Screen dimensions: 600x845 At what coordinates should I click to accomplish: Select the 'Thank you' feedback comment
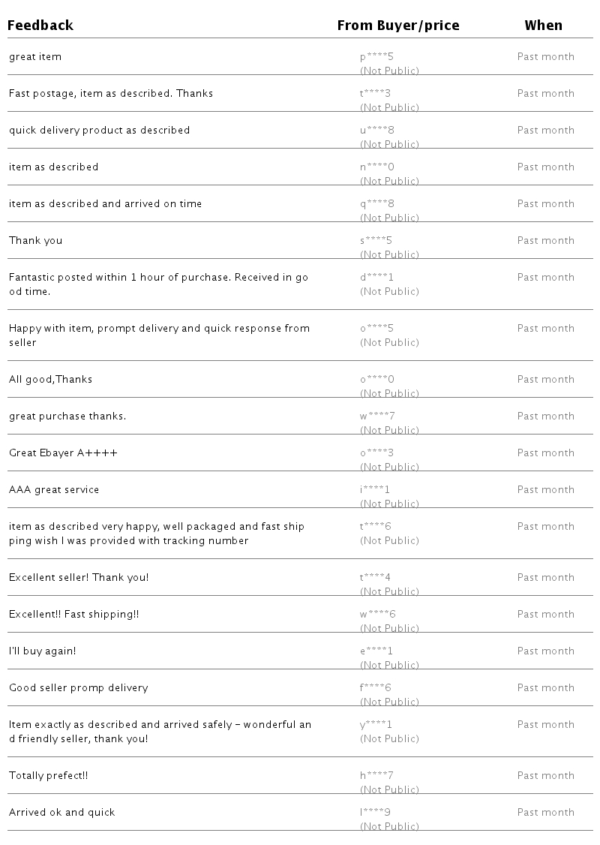click(x=35, y=241)
